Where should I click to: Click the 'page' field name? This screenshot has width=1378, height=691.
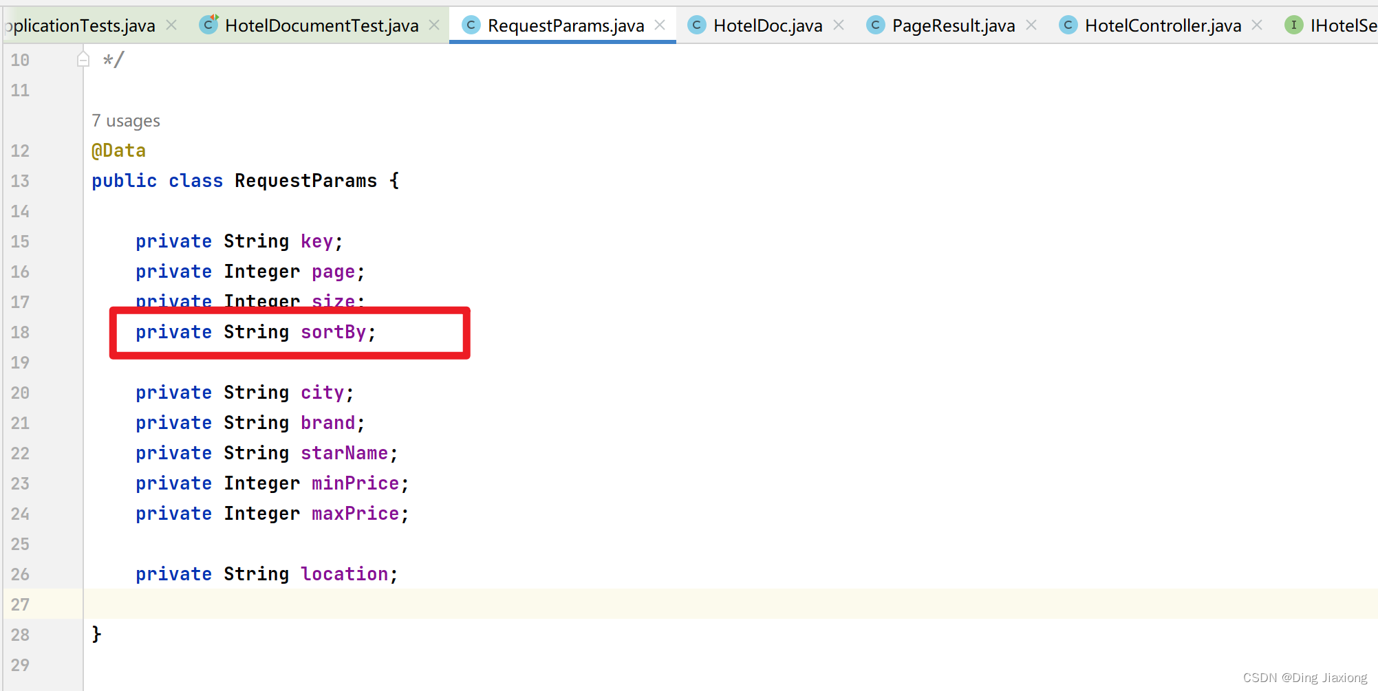point(334,272)
